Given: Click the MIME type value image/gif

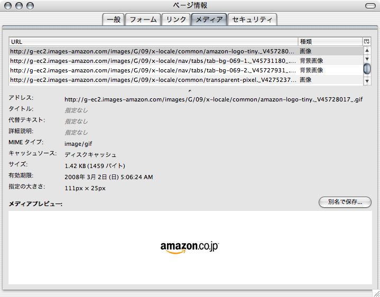Looking at the screenshot, I should tap(78, 144).
